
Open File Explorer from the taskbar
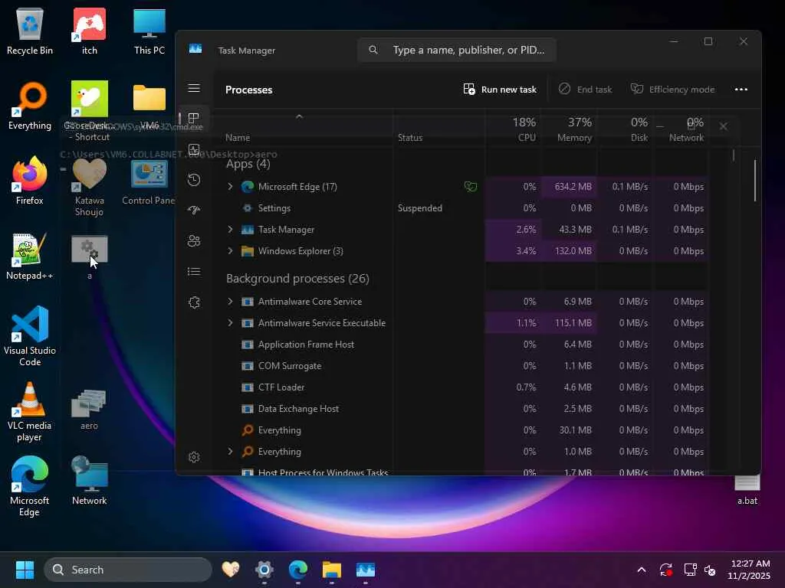(x=331, y=570)
